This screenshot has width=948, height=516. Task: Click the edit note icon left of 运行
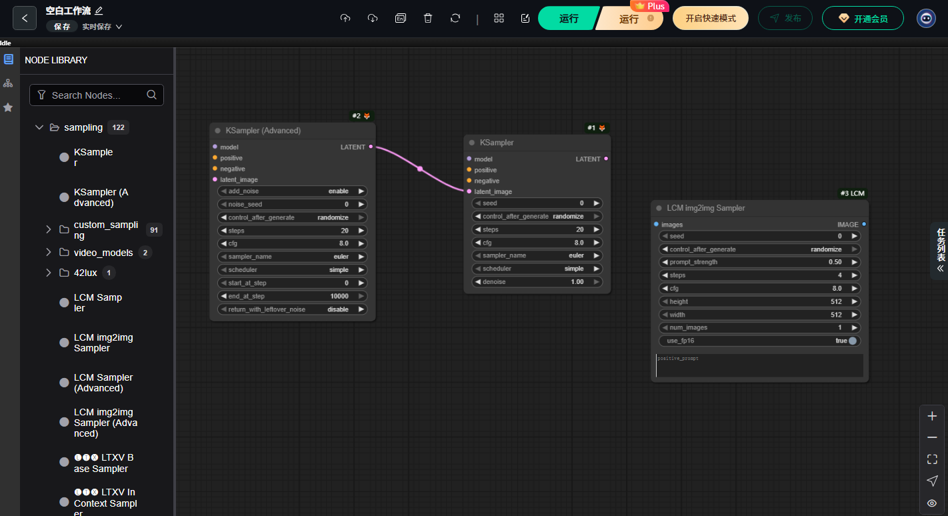pyautogui.click(x=525, y=18)
